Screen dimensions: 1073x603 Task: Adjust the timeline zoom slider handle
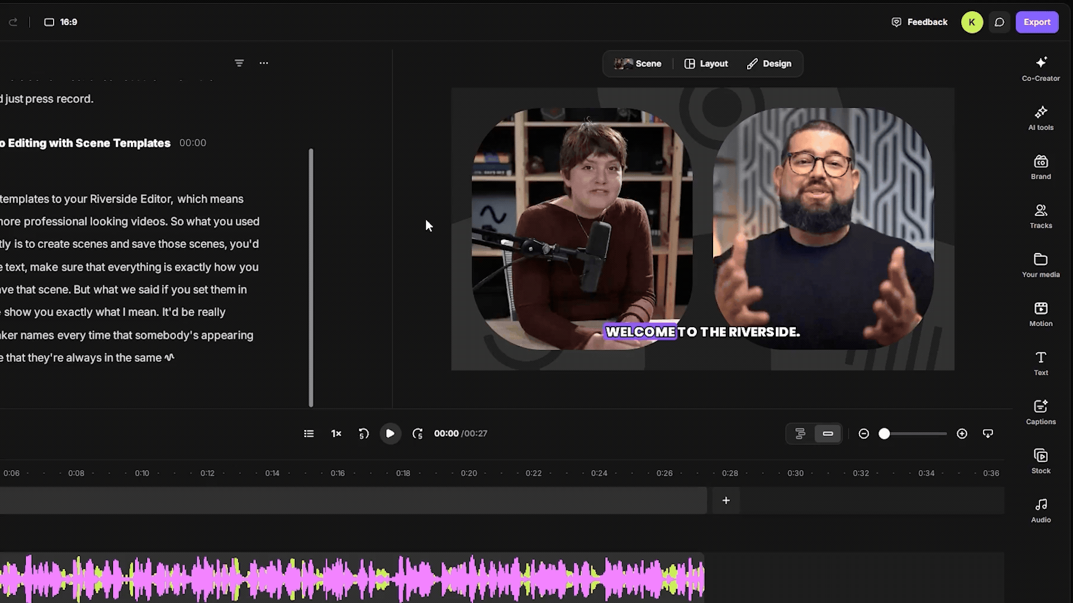click(884, 434)
